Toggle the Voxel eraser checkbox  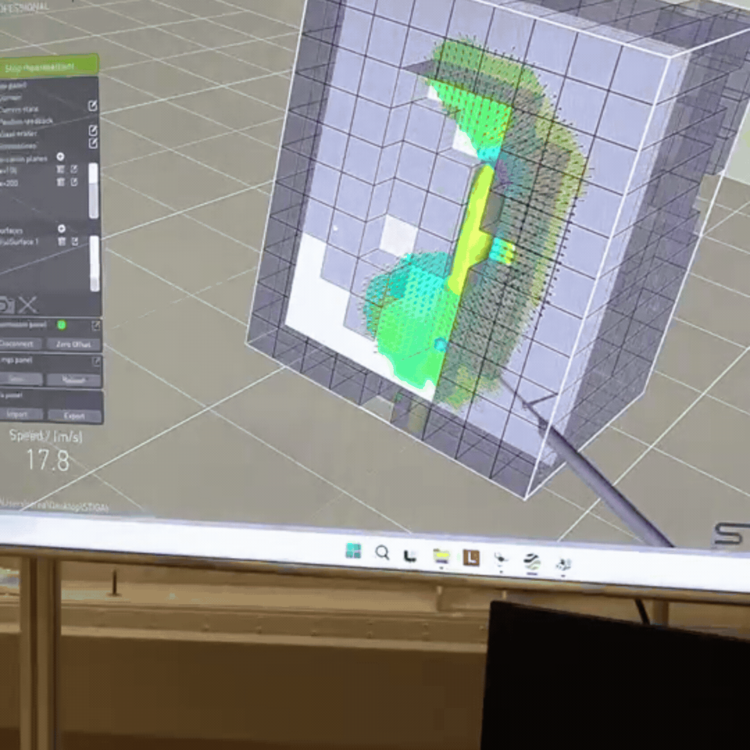coord(93,130)
